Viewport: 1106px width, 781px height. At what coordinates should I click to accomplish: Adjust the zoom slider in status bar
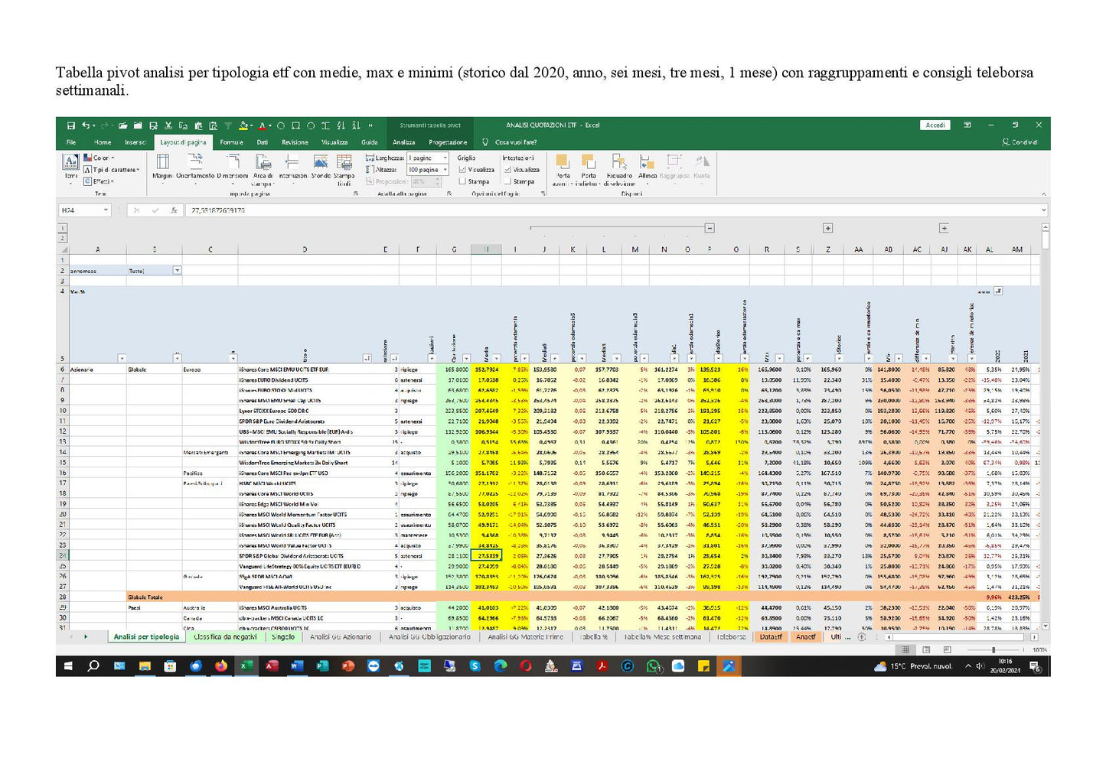point(993,649)
